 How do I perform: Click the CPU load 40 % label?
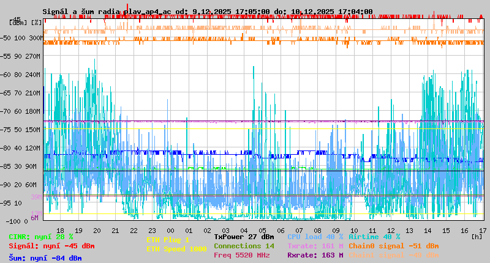coord(315,237)
